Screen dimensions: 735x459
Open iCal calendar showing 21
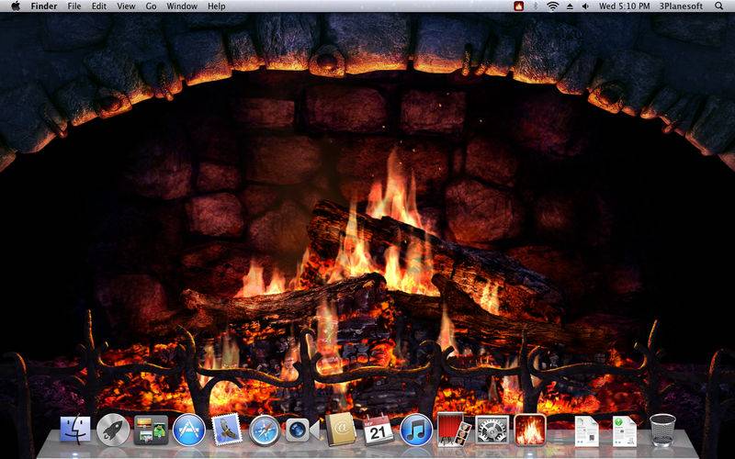point(378,430)
